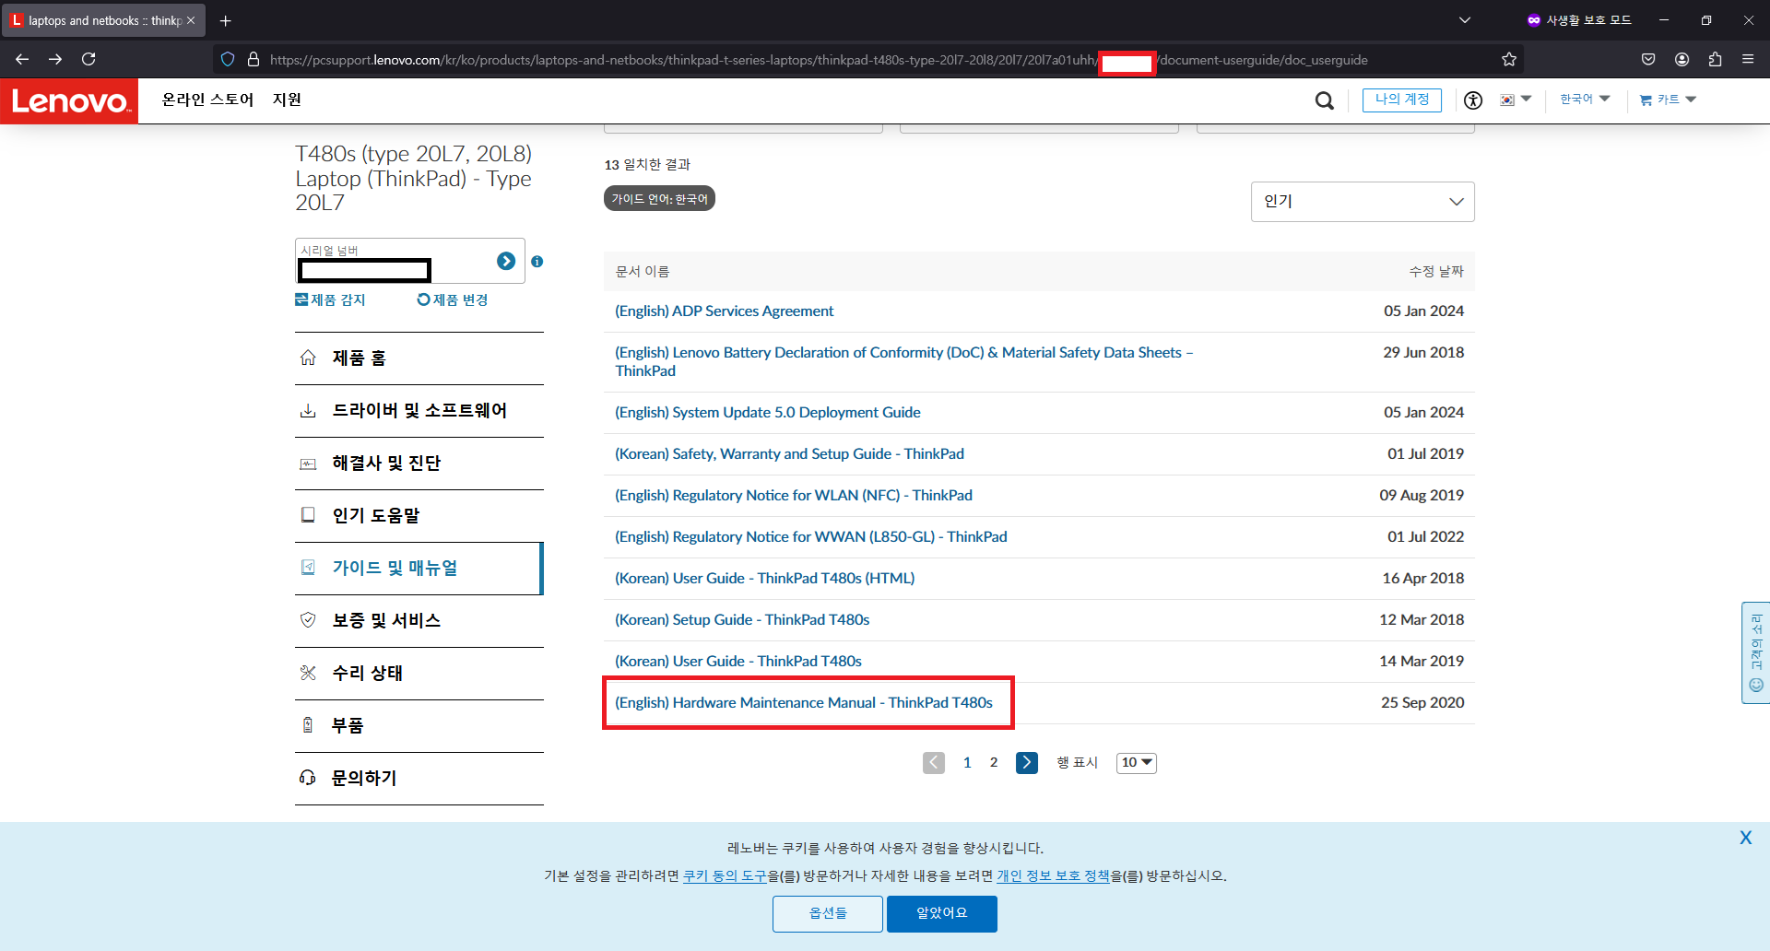Open Lenovo Battery Declaration of Conformity document
The image size is (1770, 951).
(x=903, y=361)
